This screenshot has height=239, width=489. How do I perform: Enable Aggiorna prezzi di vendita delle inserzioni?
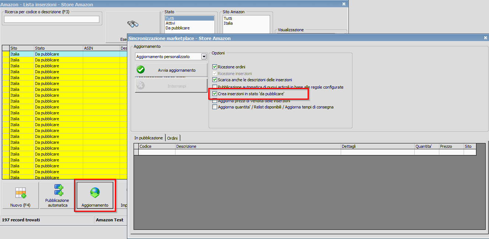[215, 101]
